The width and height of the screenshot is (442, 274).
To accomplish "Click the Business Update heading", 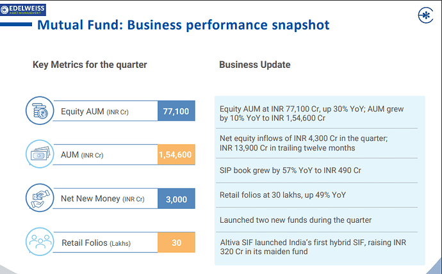I will 254,65.
